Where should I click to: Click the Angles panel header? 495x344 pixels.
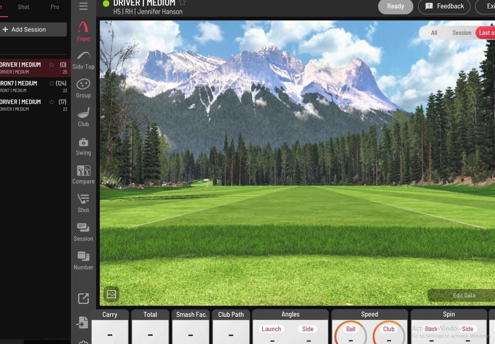290,314
